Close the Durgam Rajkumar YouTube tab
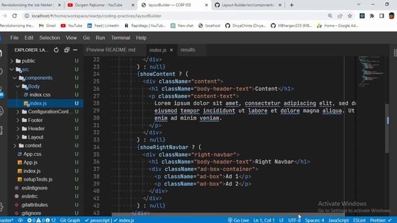The width and height of the screenshot is (397, 223). click(x=133, y=5)
